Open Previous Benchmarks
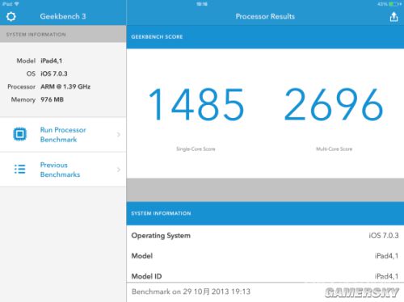 (x=63, y=170)
